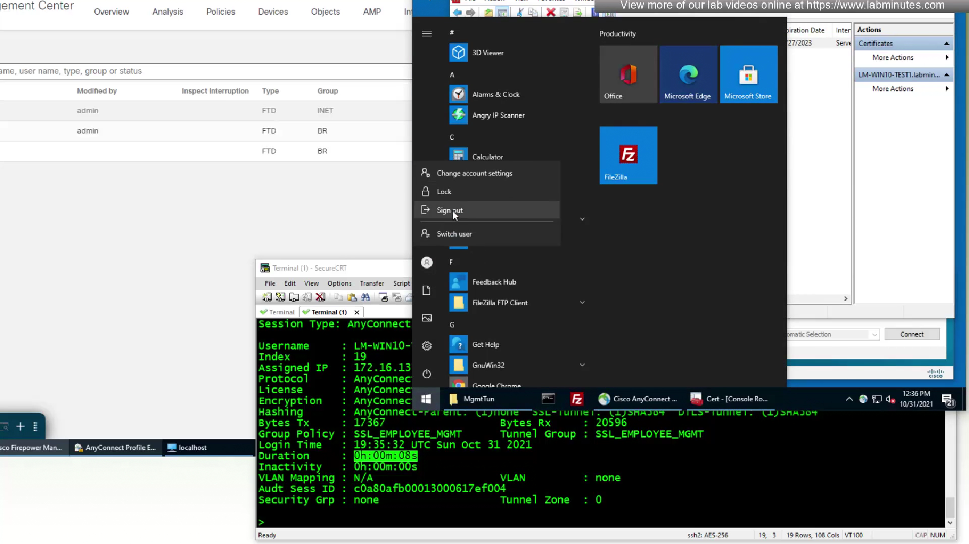This screenshot has height=544, width=969.
Task: Click SecureCRT Disconnect red X icon
Action: (x=320, y=297)
